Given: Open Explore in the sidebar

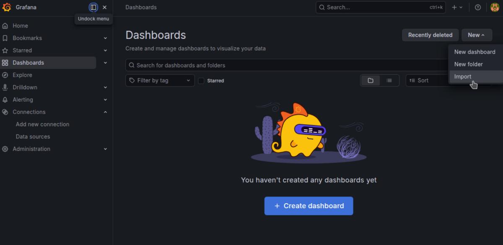Looking at the screenshot, I should click(22, 75).
